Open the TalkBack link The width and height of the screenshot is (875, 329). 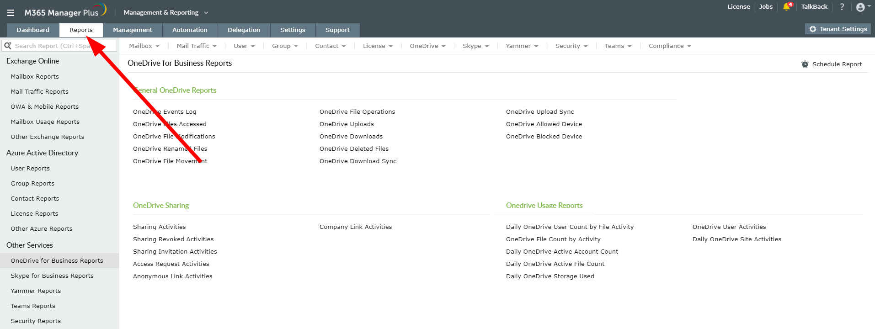tap(814, 6)
